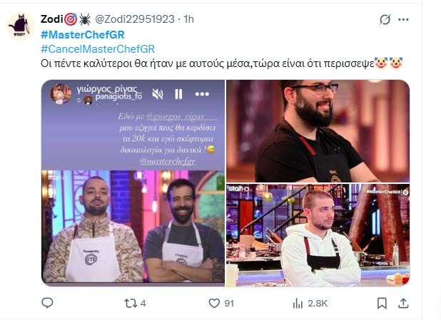Visit @Zodi22951923 handle profile
The height and width of the screenshot is (320, 441).
tap(135, 19)
